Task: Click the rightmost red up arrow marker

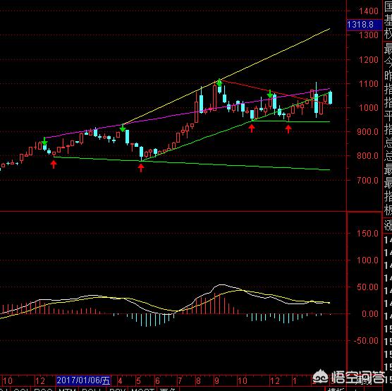Action: click(288, 129)
